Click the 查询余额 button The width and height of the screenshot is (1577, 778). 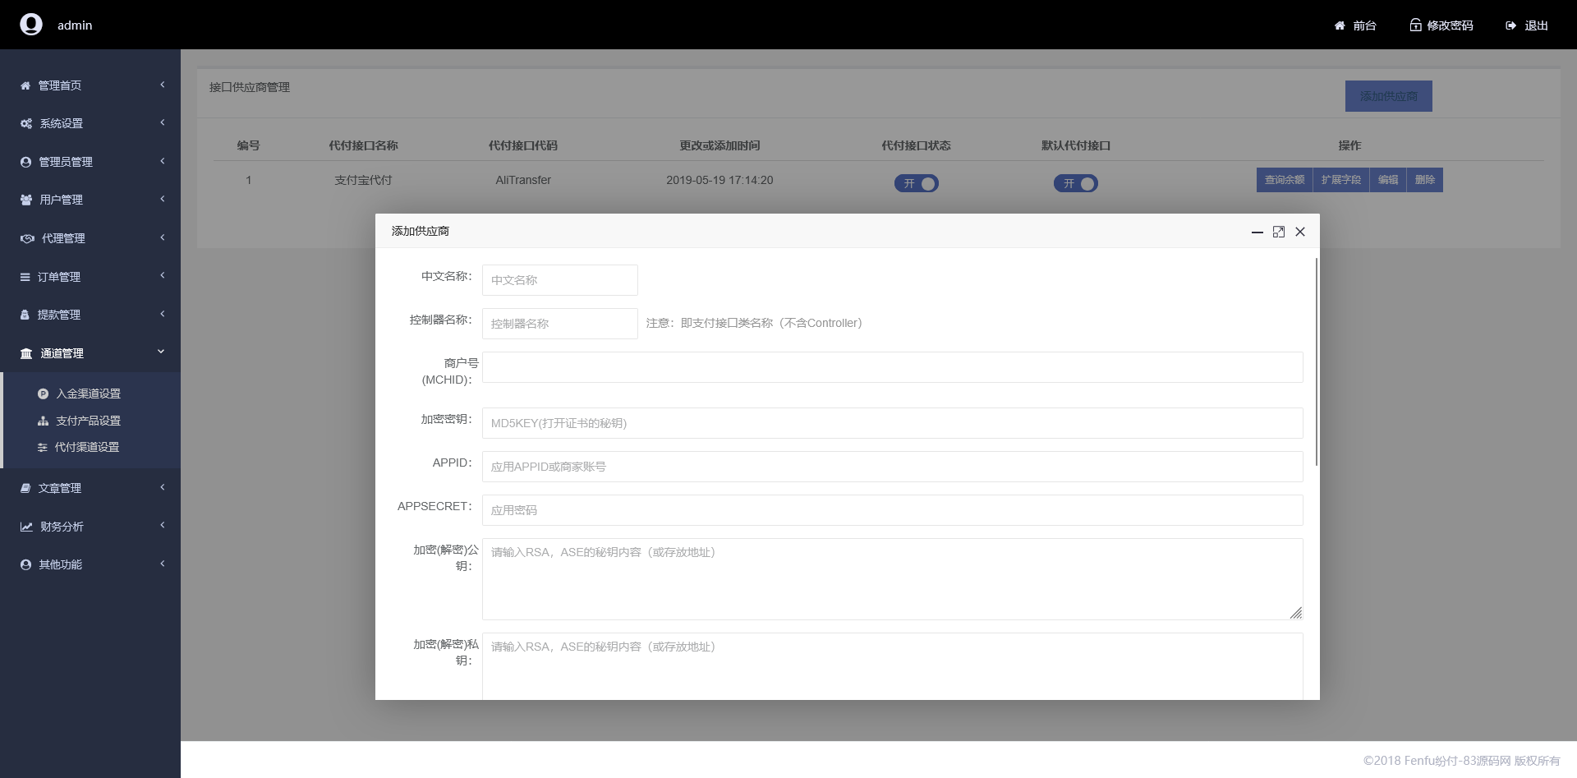pyautogui.click(x=1284, y=180)
